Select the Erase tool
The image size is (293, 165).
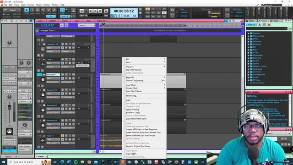54,10
